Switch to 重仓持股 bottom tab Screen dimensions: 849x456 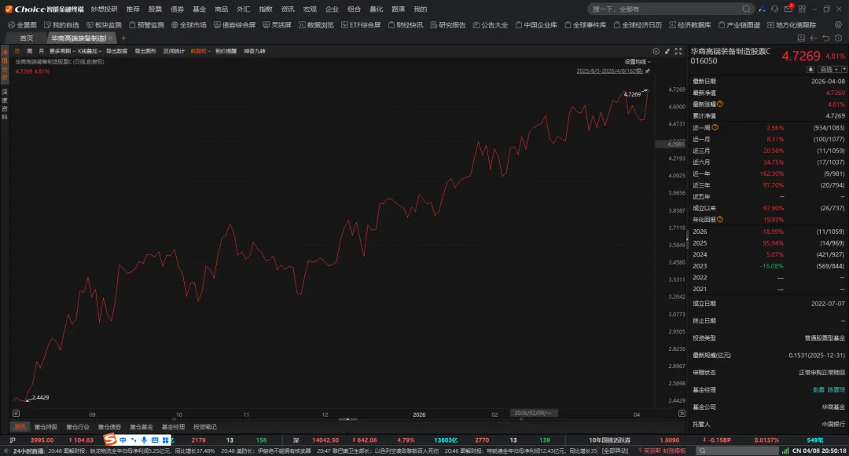46,427
